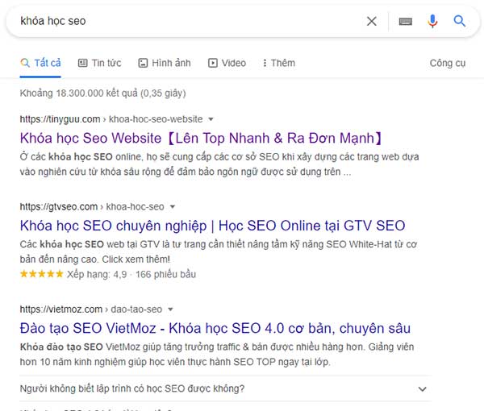
Task: Expand the vietmoz.com URL dropdown arrow
Action: pos(170,309)
